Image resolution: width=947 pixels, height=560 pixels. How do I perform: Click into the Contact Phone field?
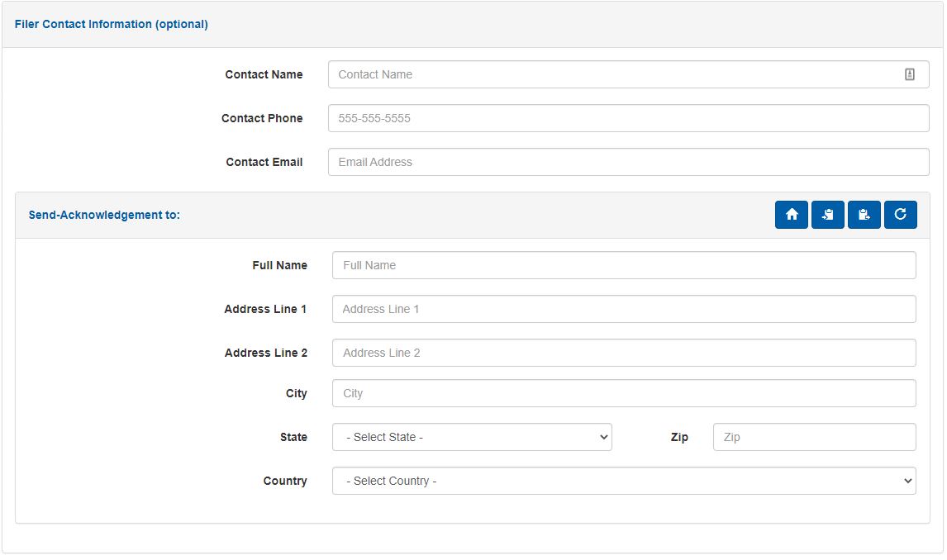(628, 118)
